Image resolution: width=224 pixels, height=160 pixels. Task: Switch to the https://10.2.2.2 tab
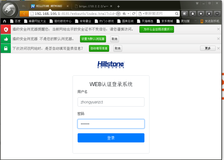point(93,6)
